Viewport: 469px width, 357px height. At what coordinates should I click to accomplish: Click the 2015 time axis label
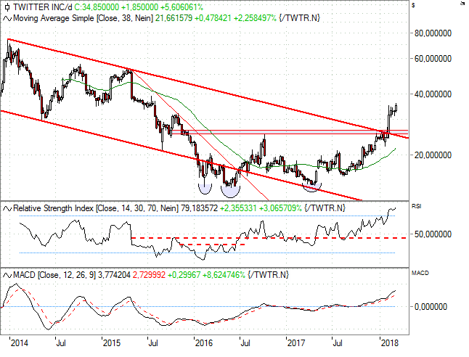pos(112,343)
